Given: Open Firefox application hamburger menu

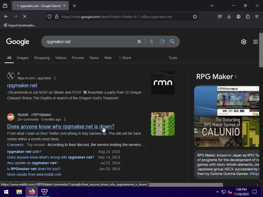Looking at the screenshot, I should pyautogui.click(x=257, y=16).
